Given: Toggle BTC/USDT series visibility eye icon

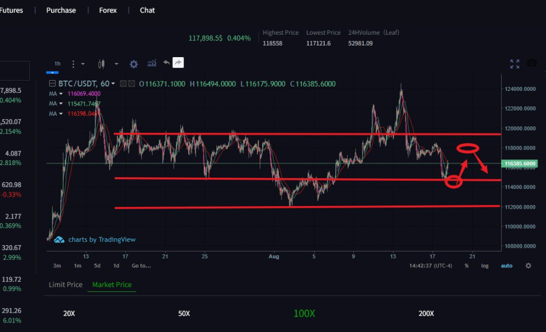Looking at the screenshot, I should point(123,84).
